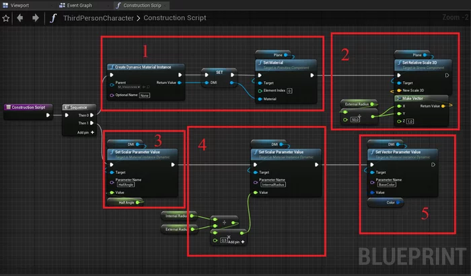Screen dimensions: 471x276
Task: Edit the BaseColor parameter name field
Action: point(387,185)
